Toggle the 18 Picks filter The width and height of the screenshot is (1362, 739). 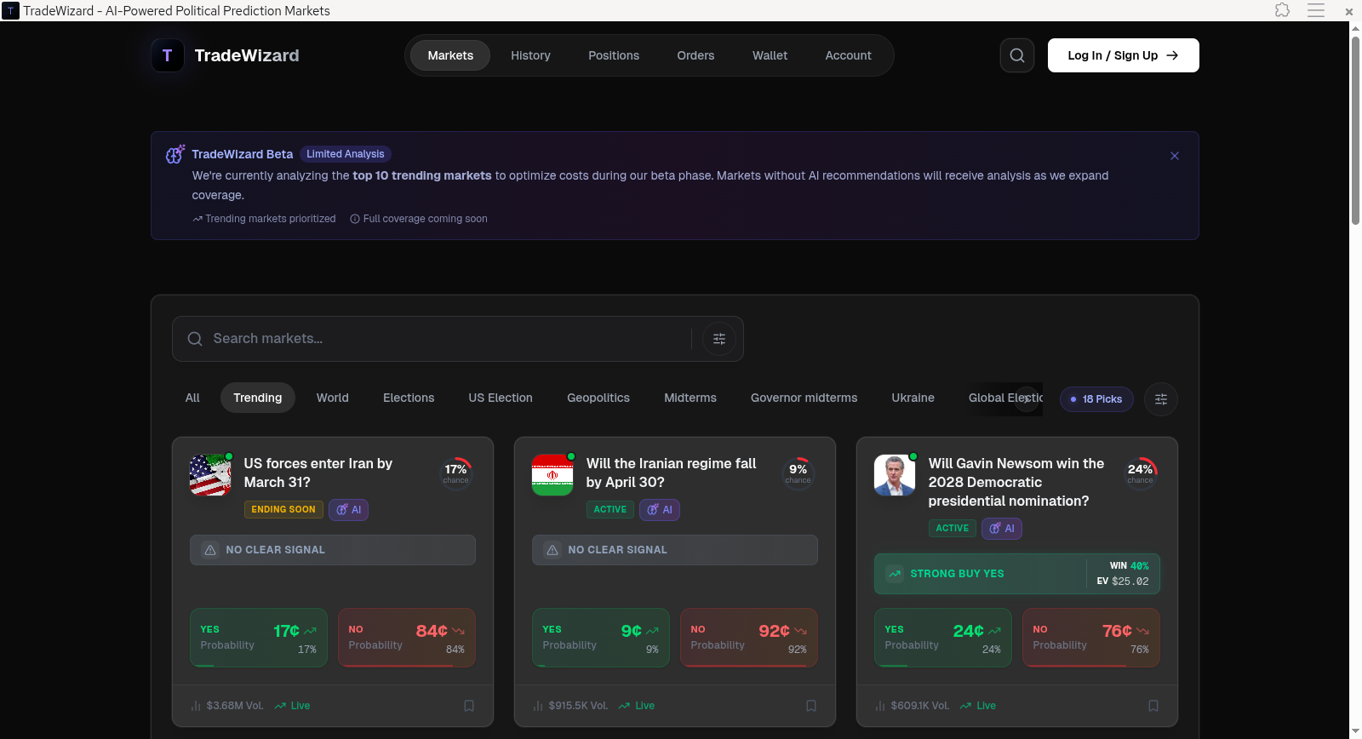(x=1096, y=399)
